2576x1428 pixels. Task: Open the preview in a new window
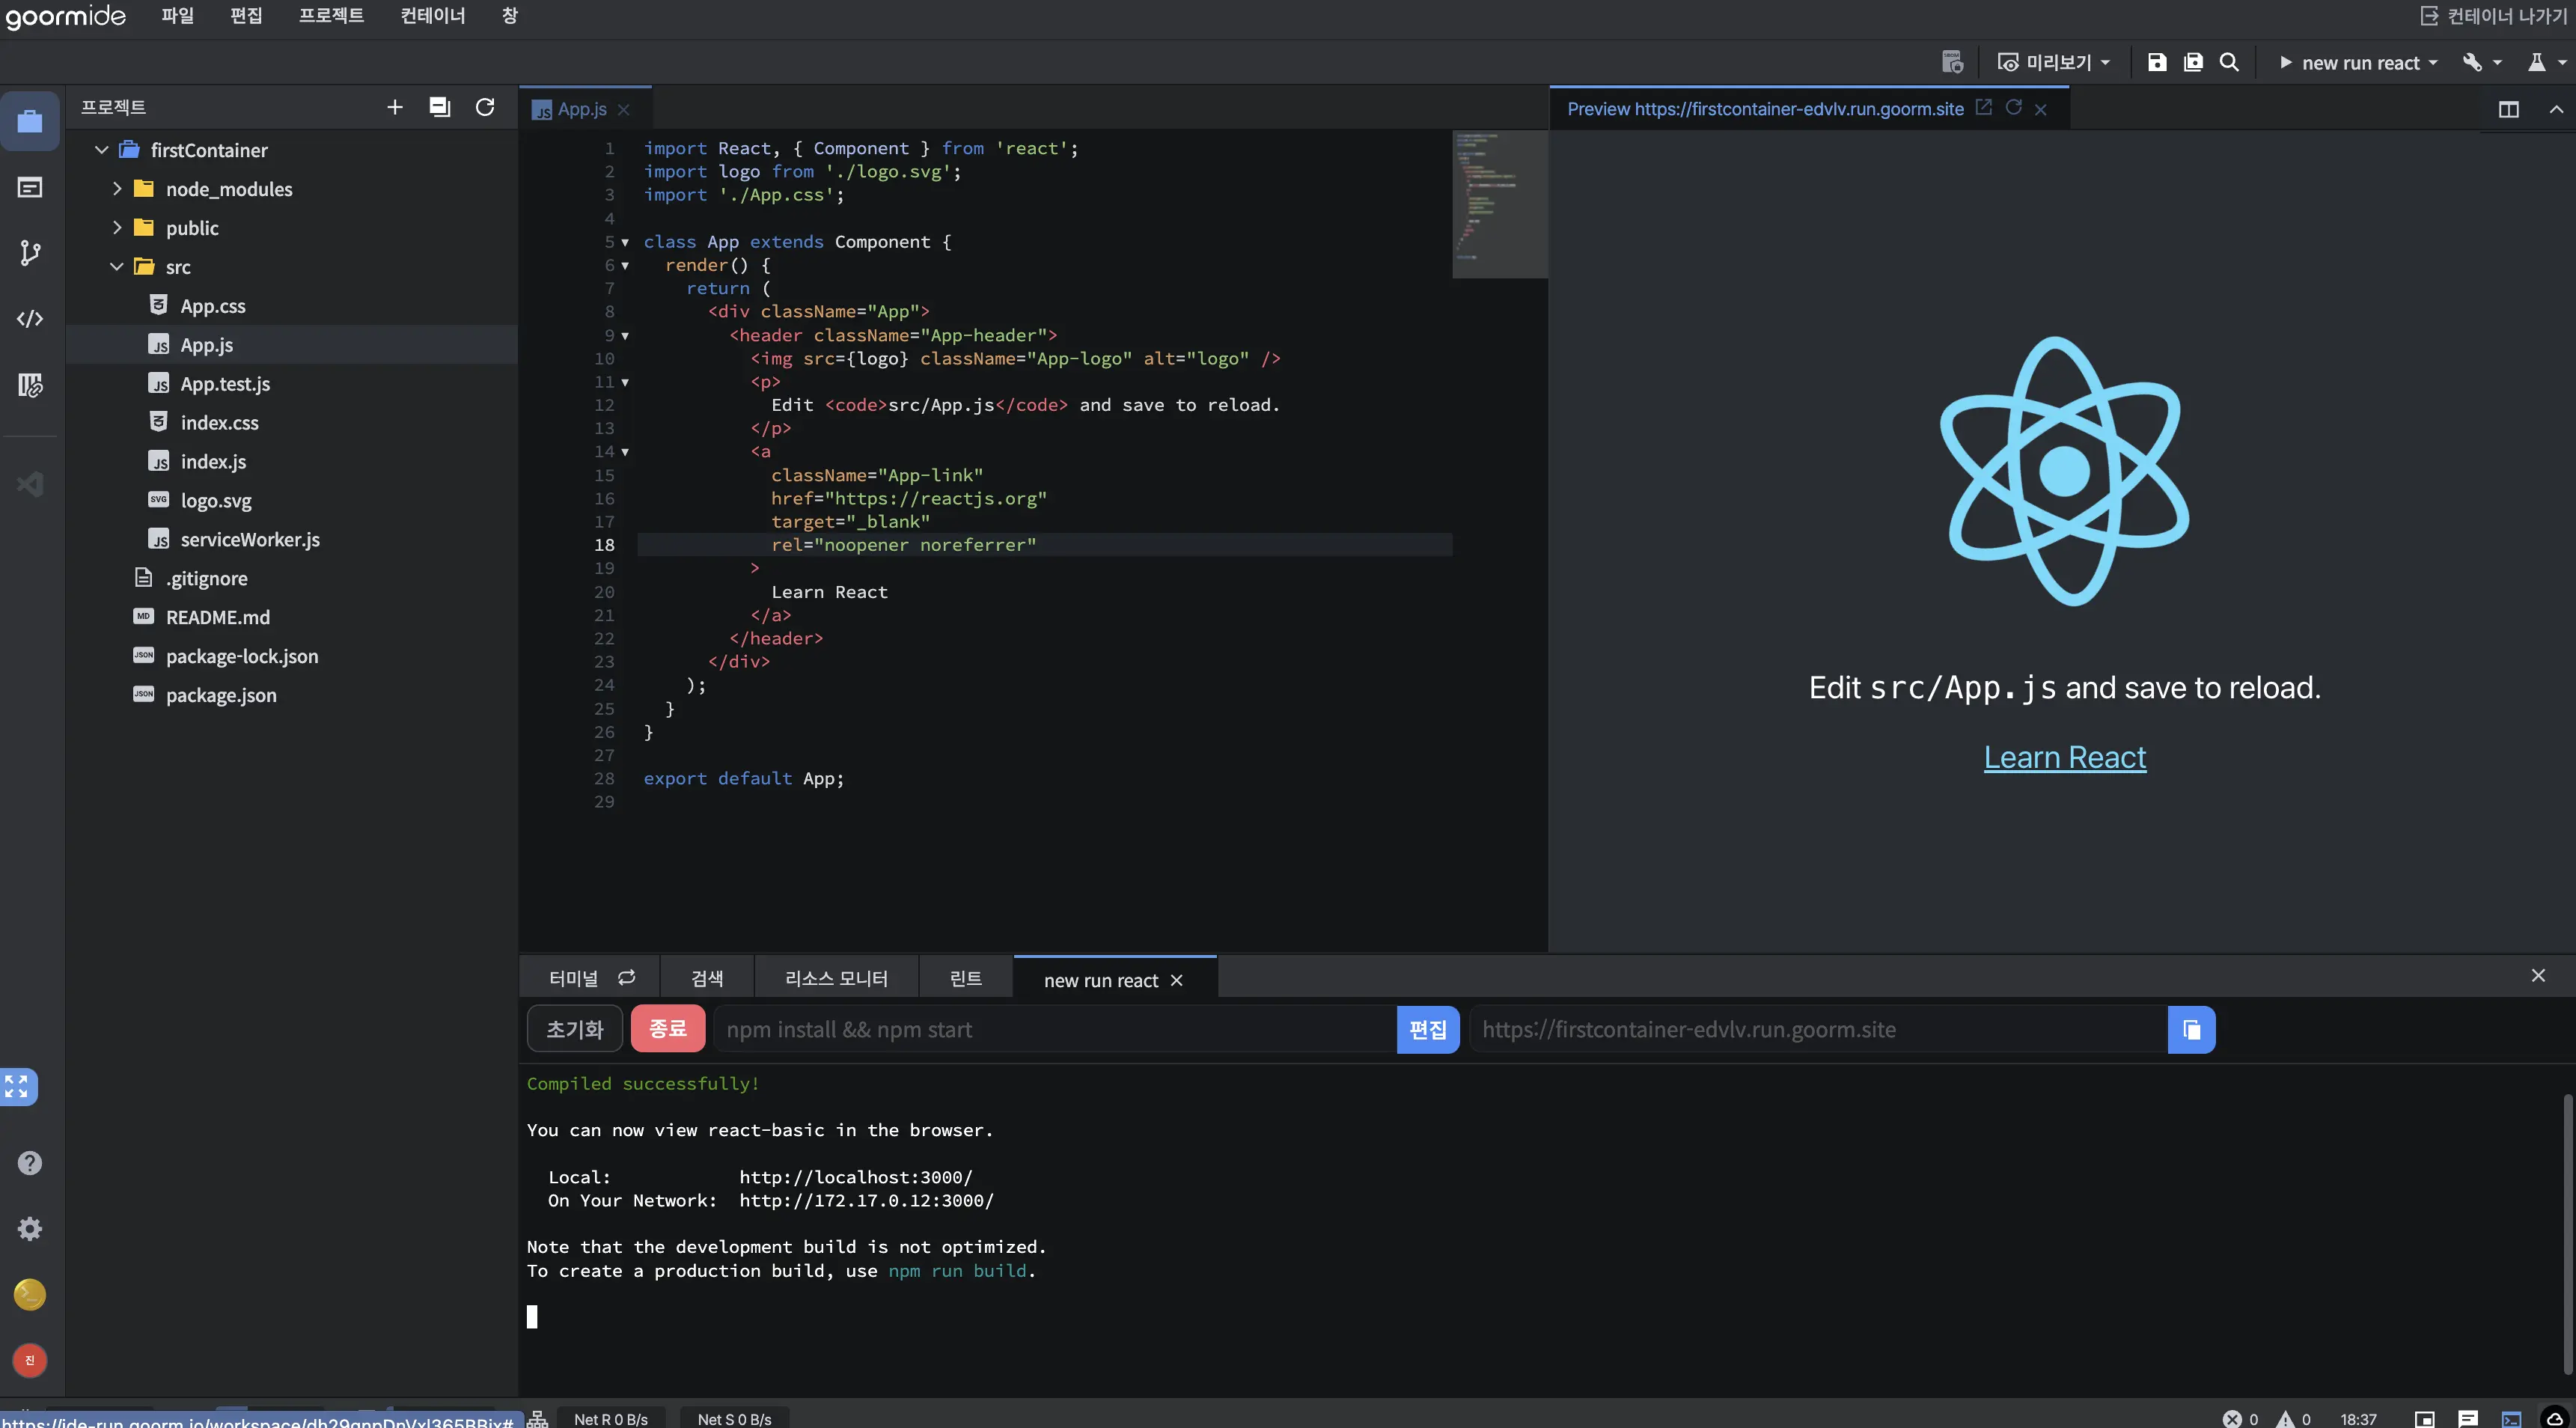[x=1984, y=107]
